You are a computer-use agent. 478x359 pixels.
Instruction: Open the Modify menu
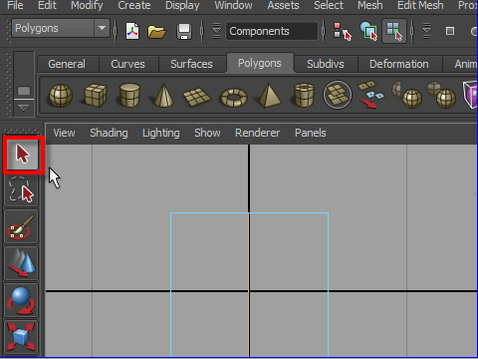(87, 5)
